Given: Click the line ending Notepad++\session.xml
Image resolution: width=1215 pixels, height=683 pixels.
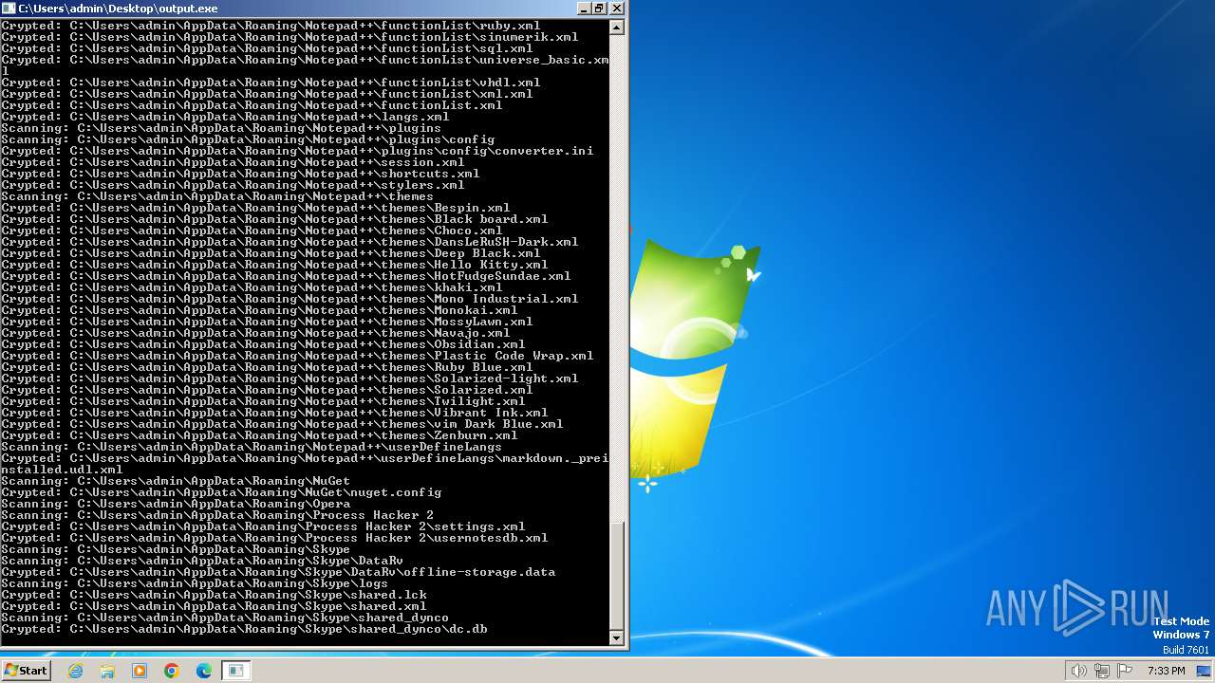Looking at the screenshot, I should point(233,162).
